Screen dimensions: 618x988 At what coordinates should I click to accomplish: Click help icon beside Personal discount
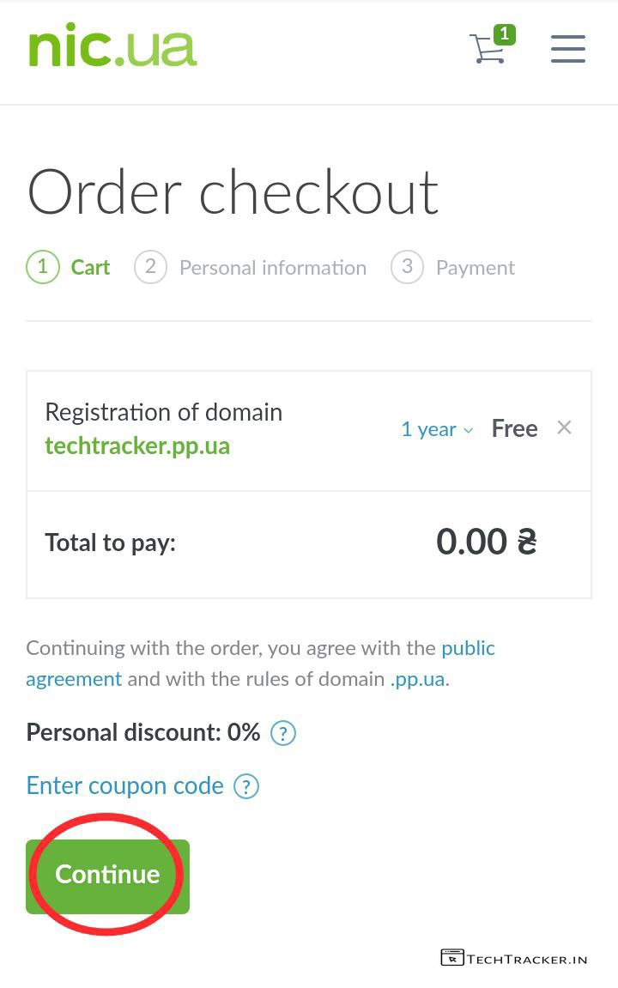[x=283, y=734]
